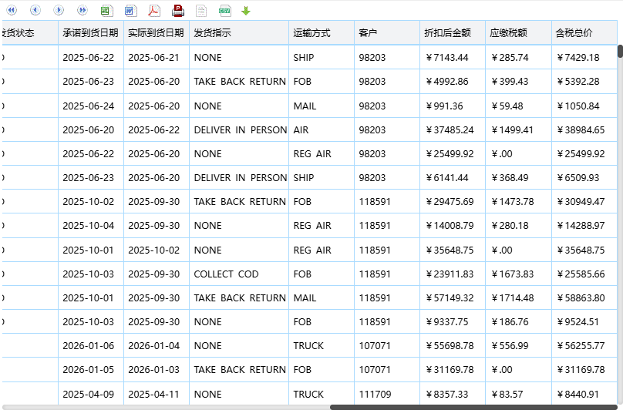Select the cell ¥35648.75 under 含税总价
Screen dimensions: 623x410
tap(584, 250)
